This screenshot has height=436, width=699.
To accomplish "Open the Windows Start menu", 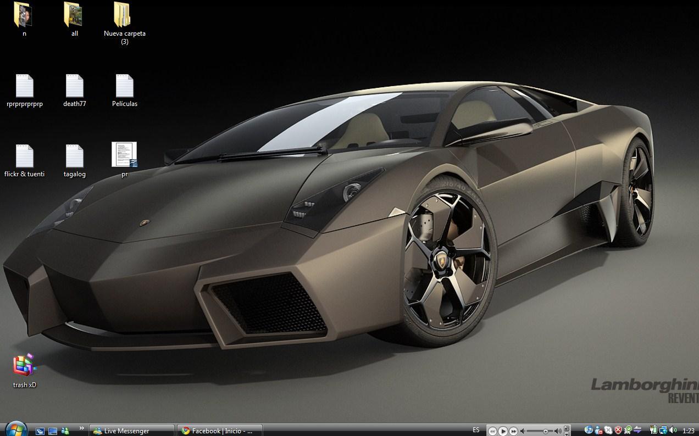I will pos(15,429).
